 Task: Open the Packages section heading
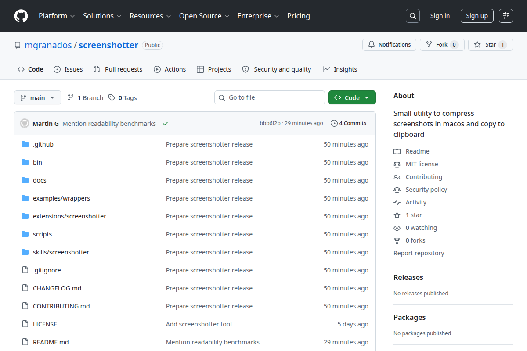(409, 317)
